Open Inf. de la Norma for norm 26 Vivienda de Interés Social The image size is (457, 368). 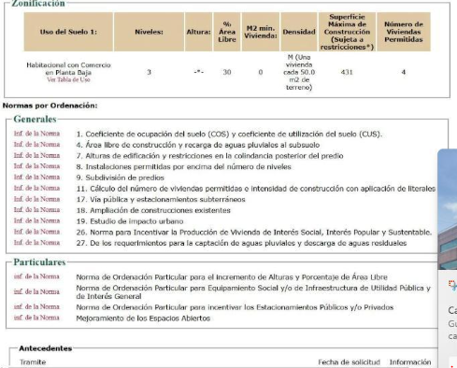tap(36, 232)
